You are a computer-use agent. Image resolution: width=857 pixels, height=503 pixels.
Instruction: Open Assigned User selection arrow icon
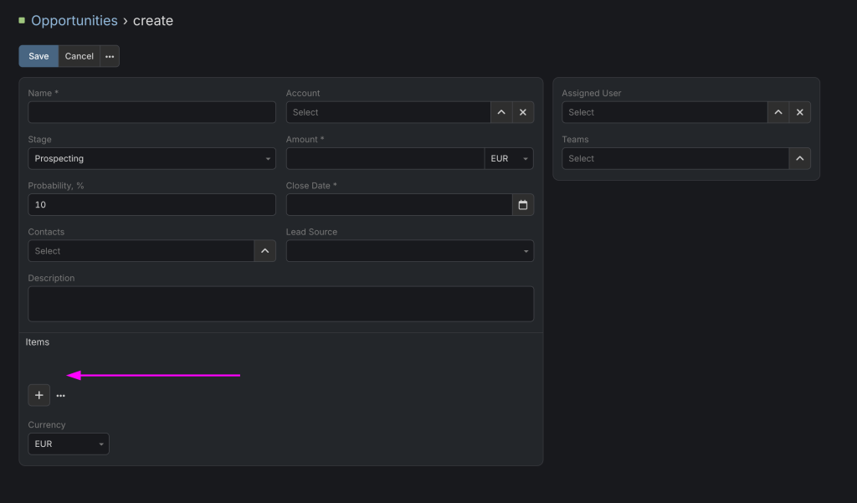pyautogui.click(x=778, y=112)
